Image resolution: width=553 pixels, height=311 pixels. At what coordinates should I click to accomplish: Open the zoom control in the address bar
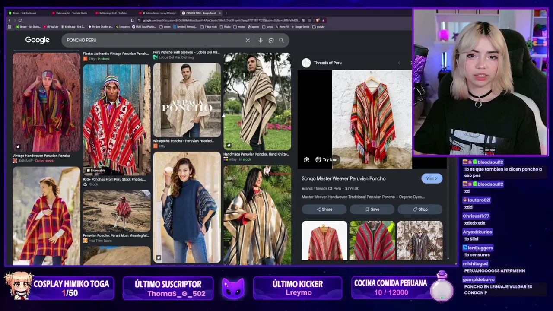tap(309, 20)
